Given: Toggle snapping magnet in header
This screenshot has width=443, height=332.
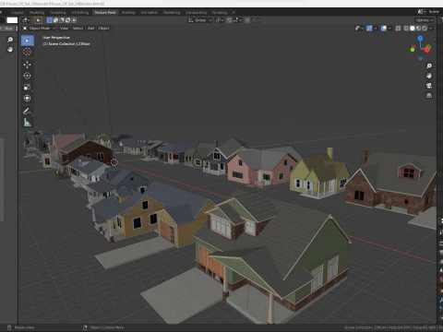Looking at the screenshot, I should pos(229,20).
